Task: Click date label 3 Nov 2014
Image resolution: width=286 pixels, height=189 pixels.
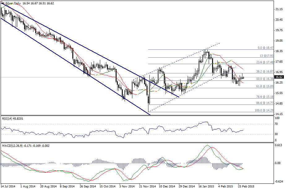Action: click(127, 187)
